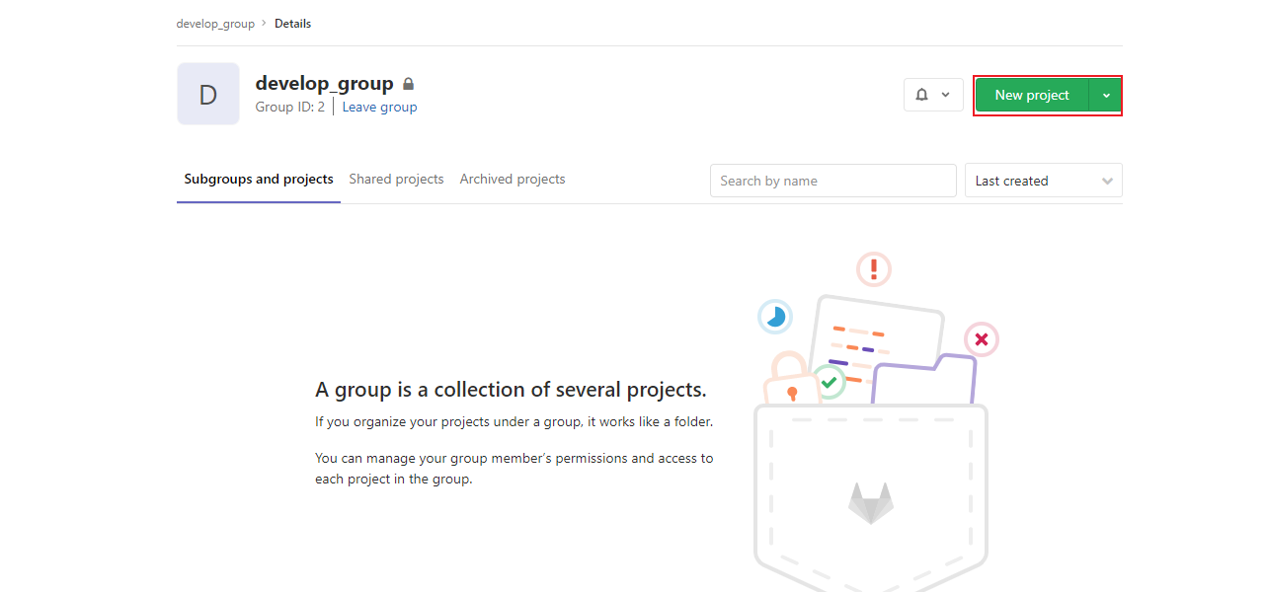Click the Leave group link
This screenshot has height=592, width=1266.
379,107
